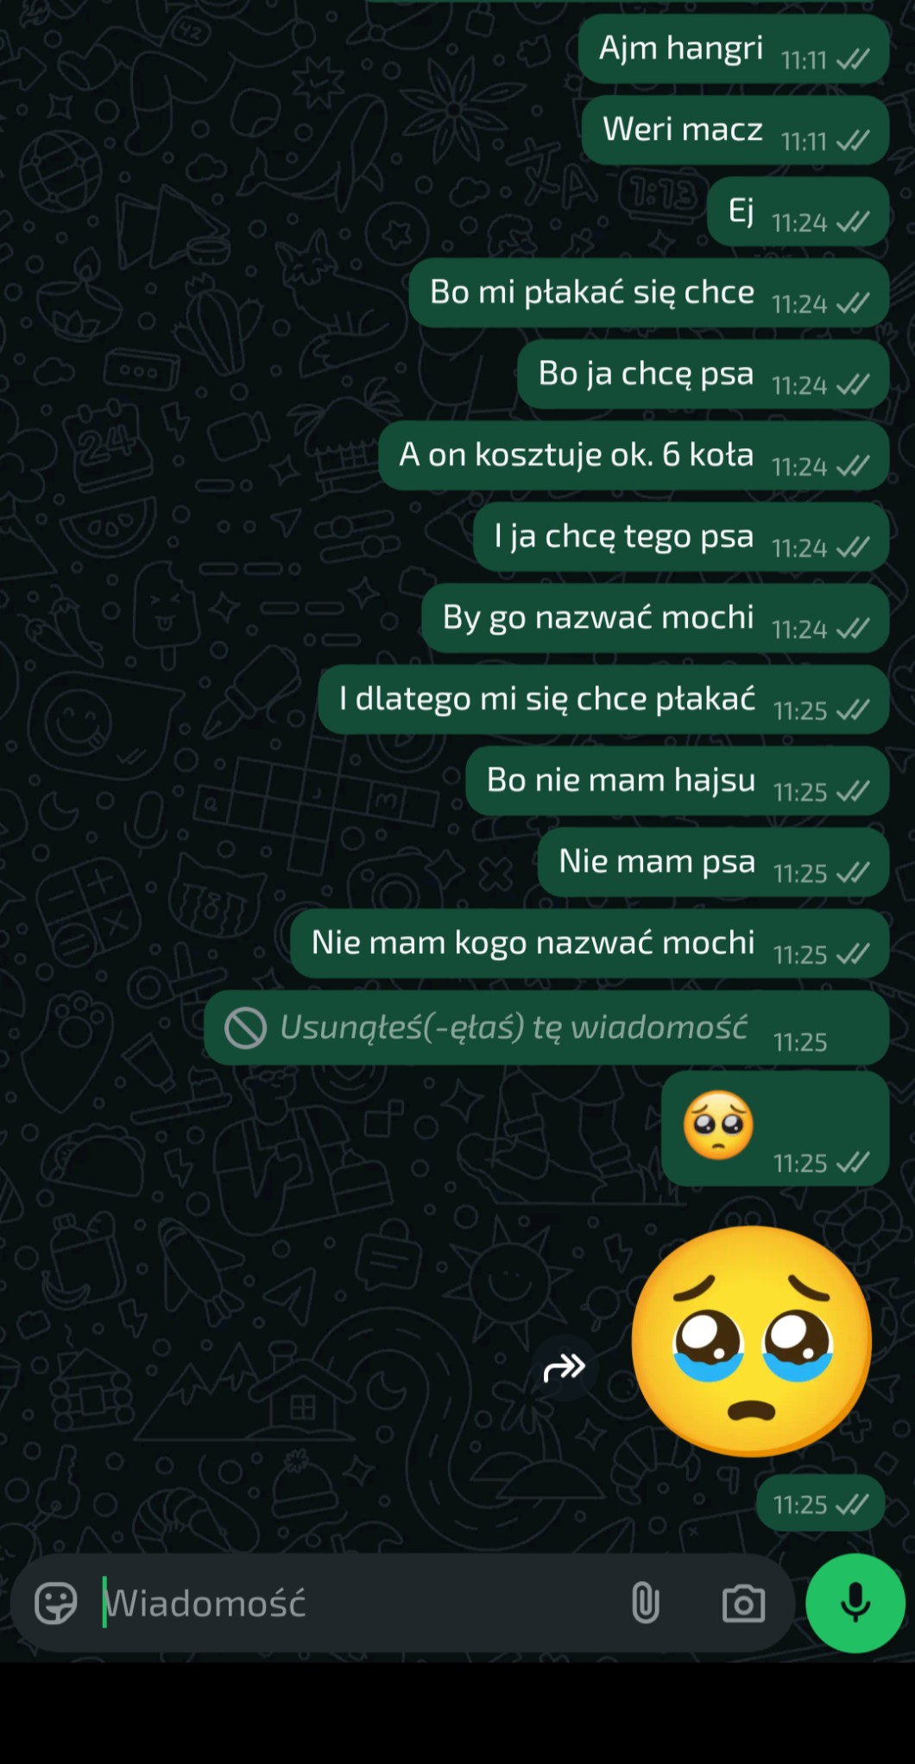Select the 'Bo nie mam hajsu' message
The height and width of the screenshot is (1764, 915).
(678, 781)
